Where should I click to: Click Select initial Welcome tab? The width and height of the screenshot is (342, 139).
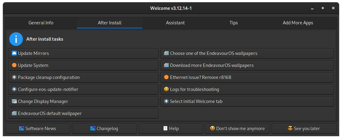[x=247, y=101]
